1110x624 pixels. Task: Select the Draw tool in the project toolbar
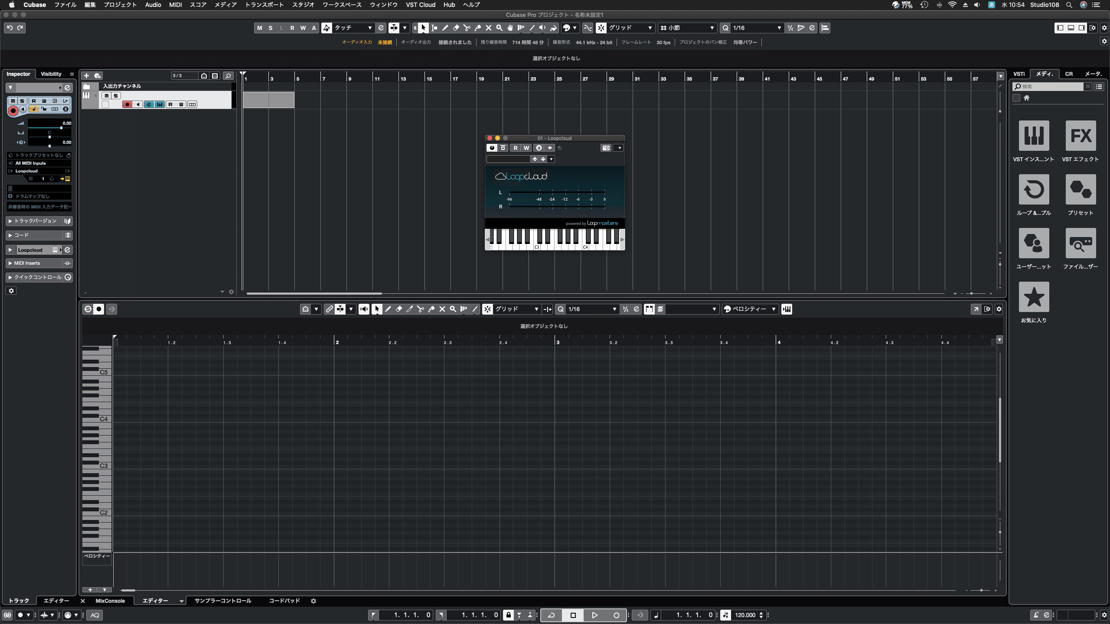click(445, 28)
